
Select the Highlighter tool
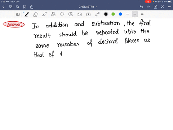pos(44,14)
